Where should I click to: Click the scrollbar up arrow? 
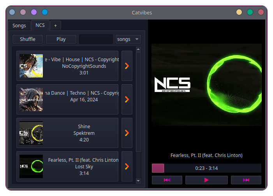click(138, 49)
